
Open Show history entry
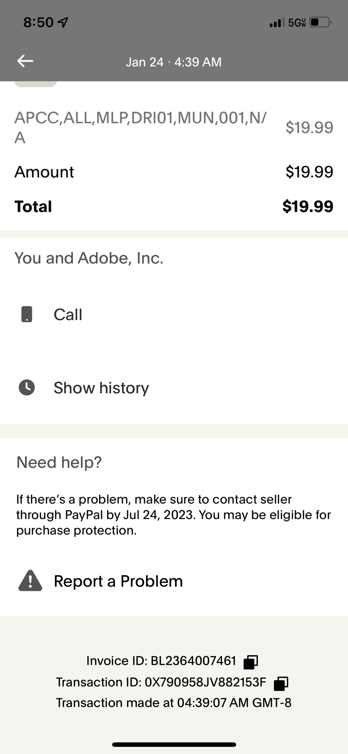click(101, 388)
